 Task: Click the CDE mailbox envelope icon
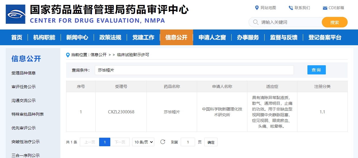325,8
